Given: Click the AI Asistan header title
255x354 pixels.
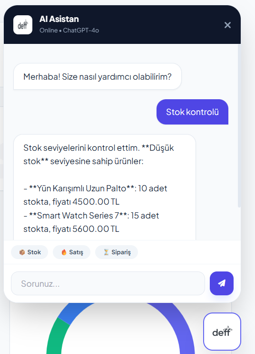Looking at the screenshot, I should (59, 19).
